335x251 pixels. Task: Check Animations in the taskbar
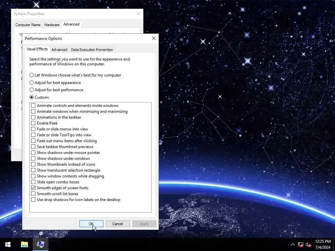[33, 117]
